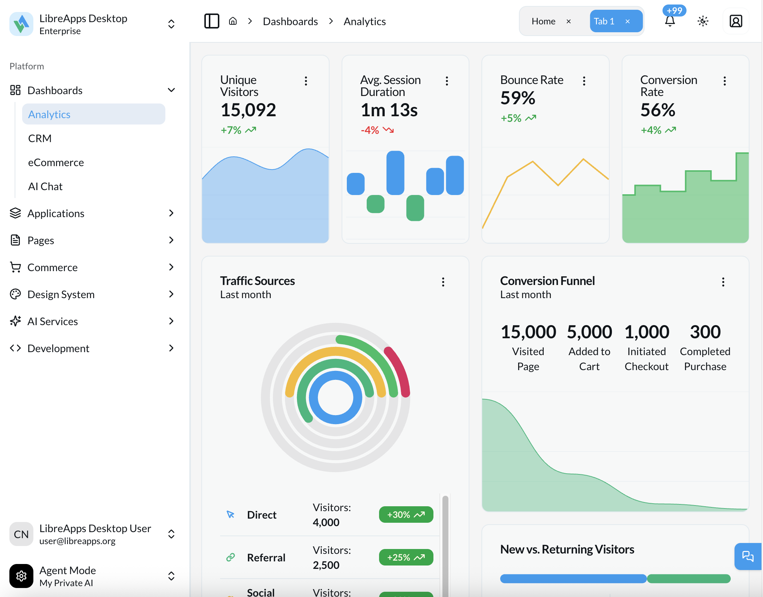The image size is (763, 597).
Task: Open Unique Visitors card options menu
Action: [306, 81]
